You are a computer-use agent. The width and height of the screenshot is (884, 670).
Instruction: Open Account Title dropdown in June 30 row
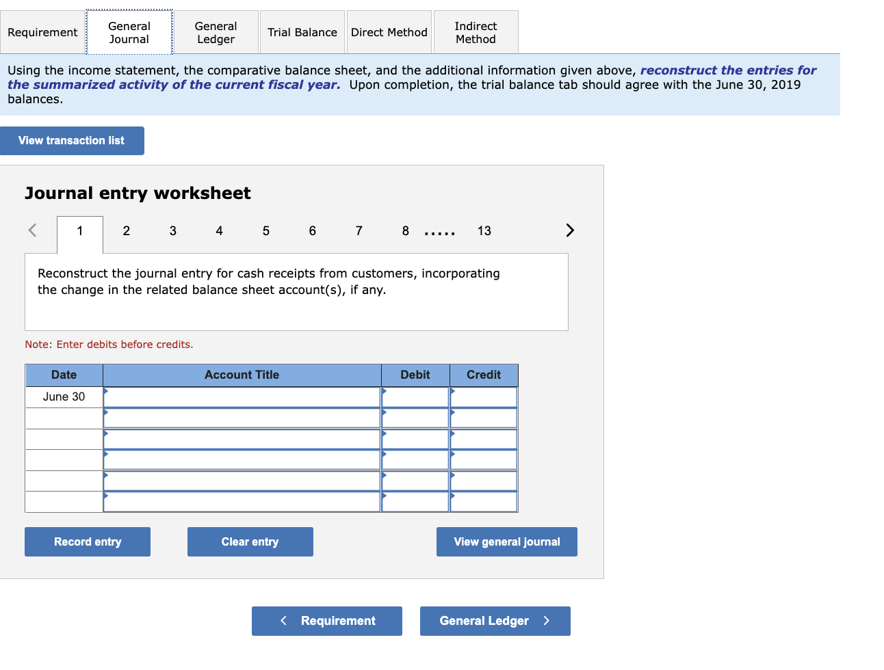point(242,397)
